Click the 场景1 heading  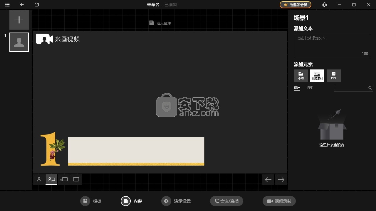(x=301, y=18)
